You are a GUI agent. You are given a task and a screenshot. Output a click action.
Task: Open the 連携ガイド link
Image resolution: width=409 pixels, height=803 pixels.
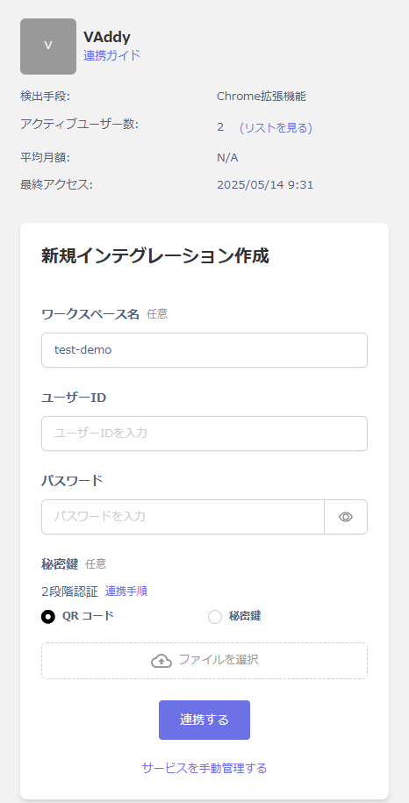click(111, 55)
